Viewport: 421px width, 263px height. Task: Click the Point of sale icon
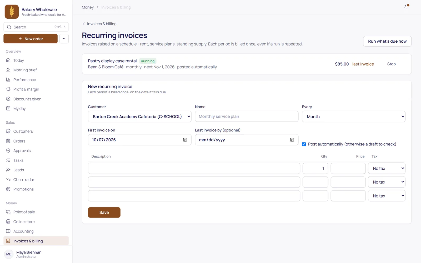coord(8,212)
